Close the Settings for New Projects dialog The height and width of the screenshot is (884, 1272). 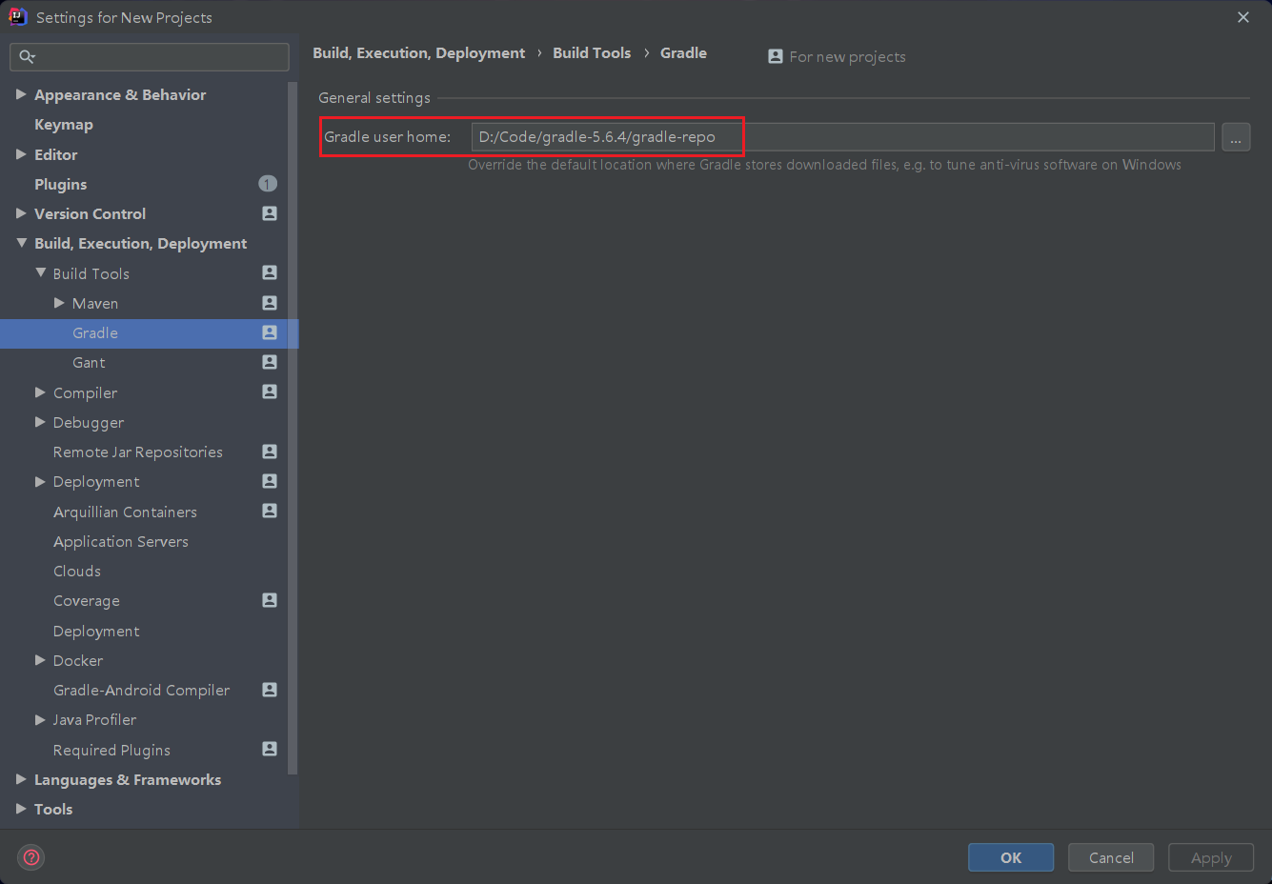coord(1243,17)
